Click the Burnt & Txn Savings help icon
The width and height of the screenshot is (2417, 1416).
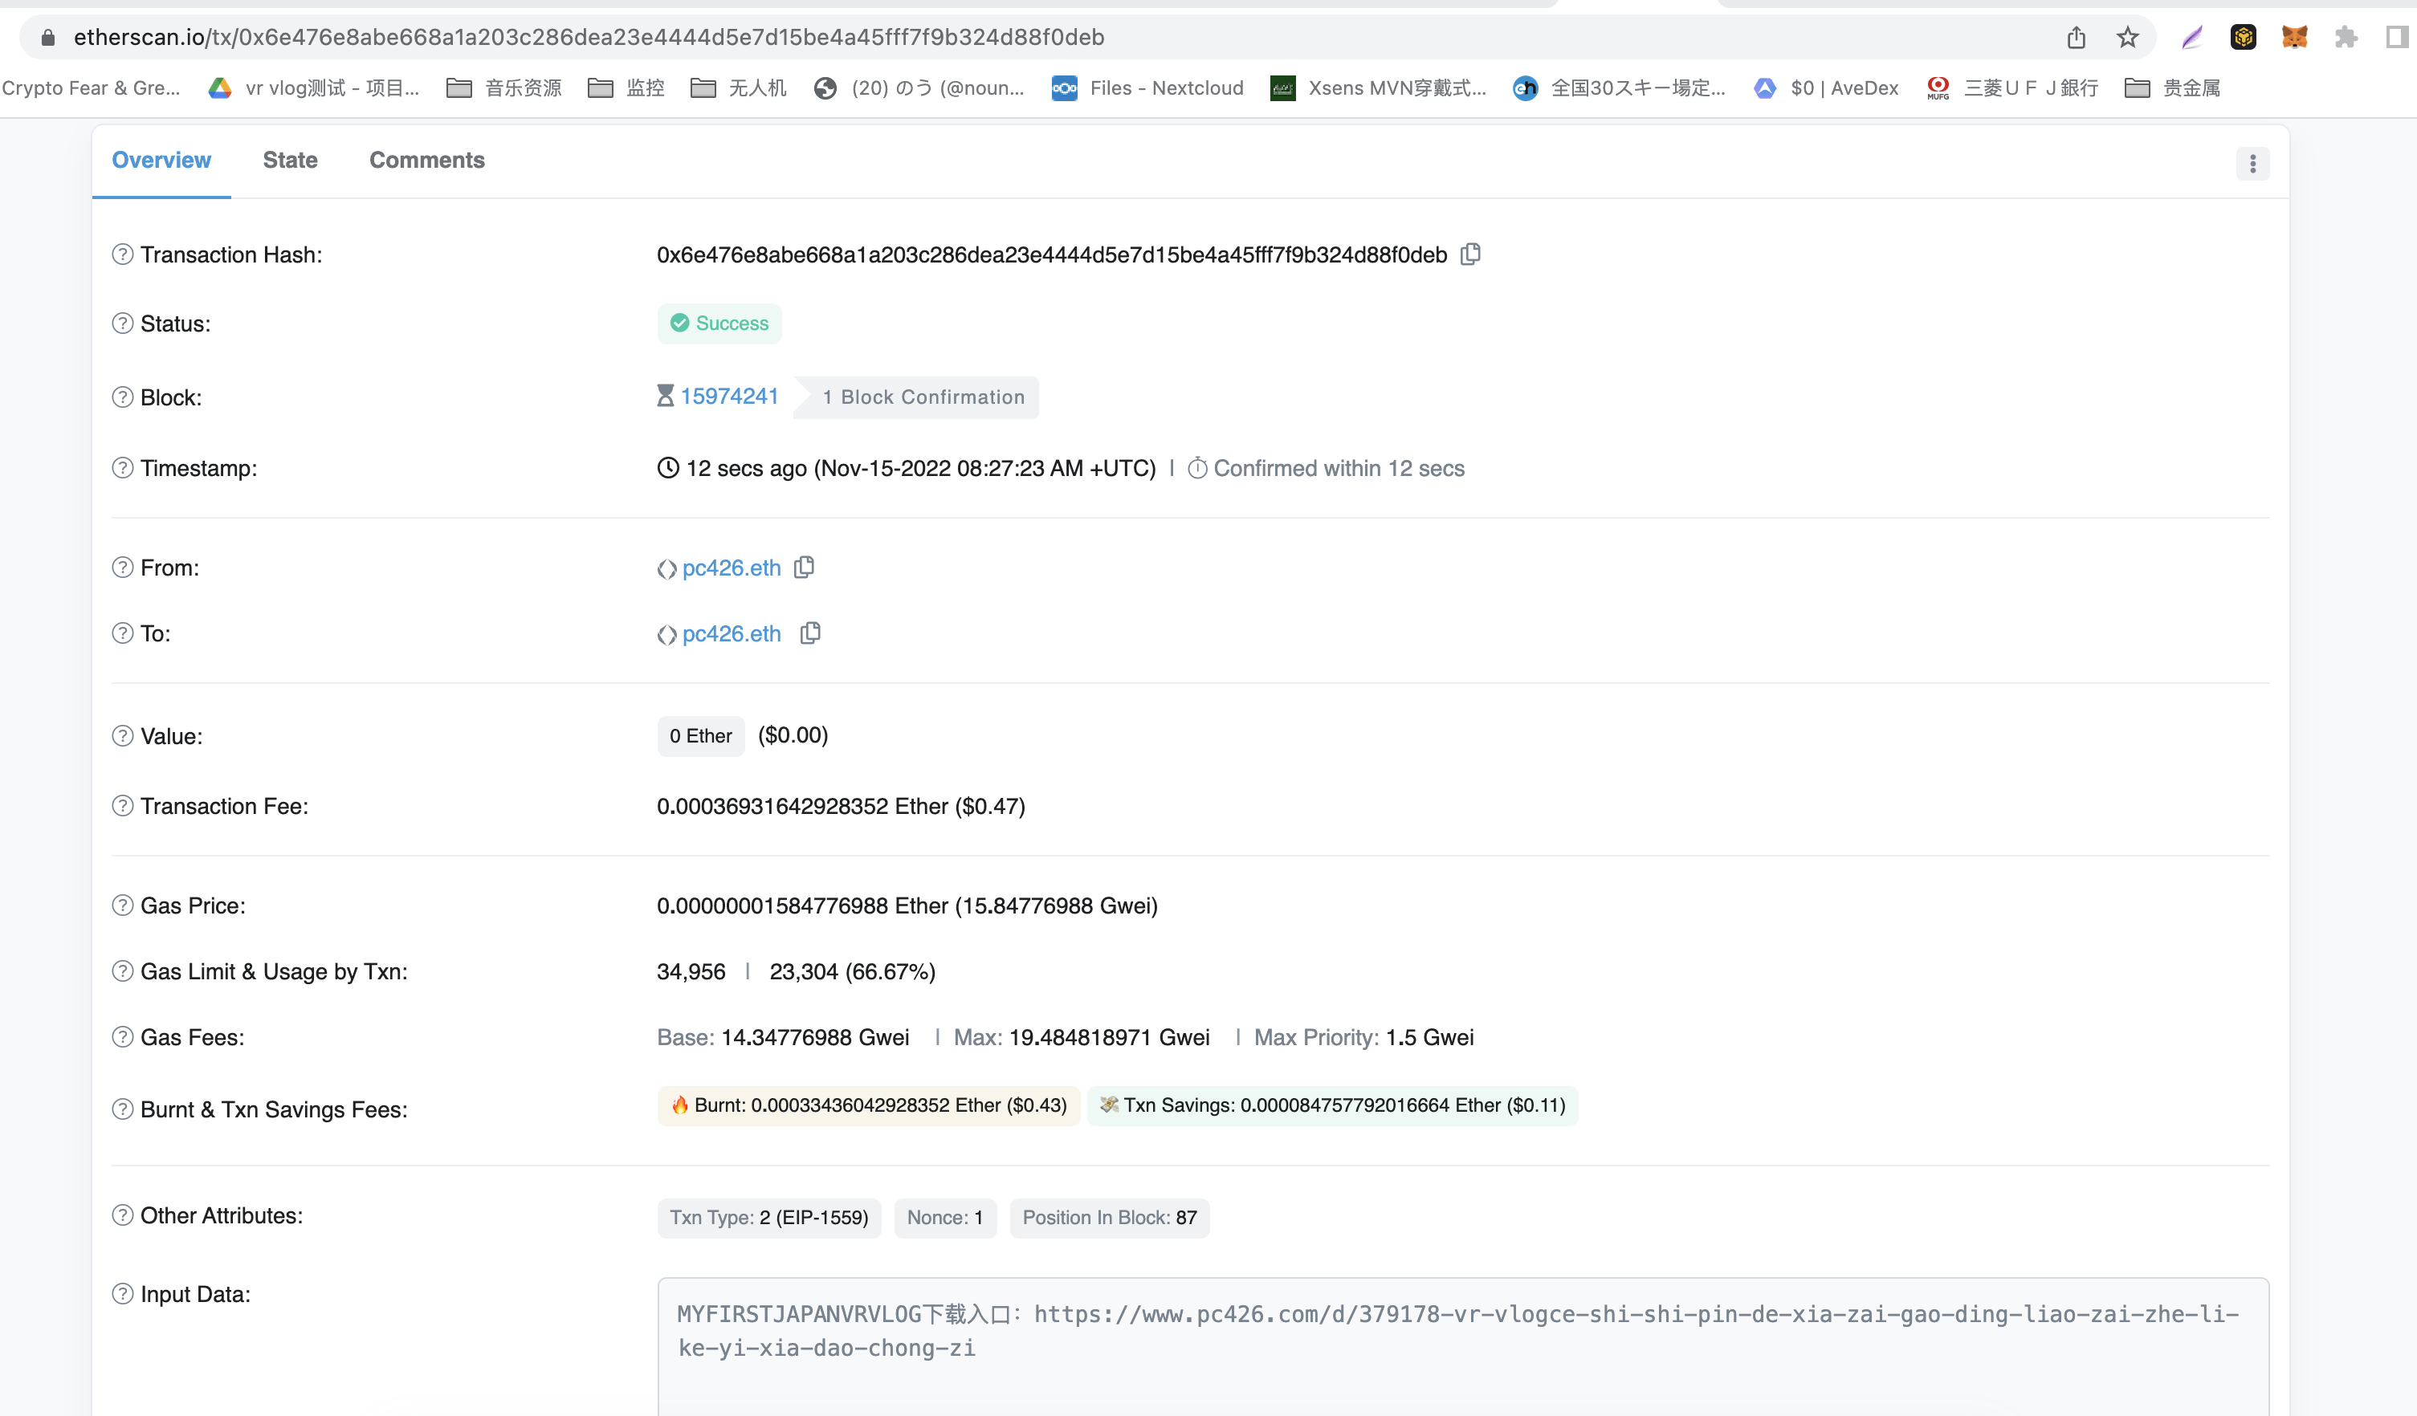coord(123,1109)
